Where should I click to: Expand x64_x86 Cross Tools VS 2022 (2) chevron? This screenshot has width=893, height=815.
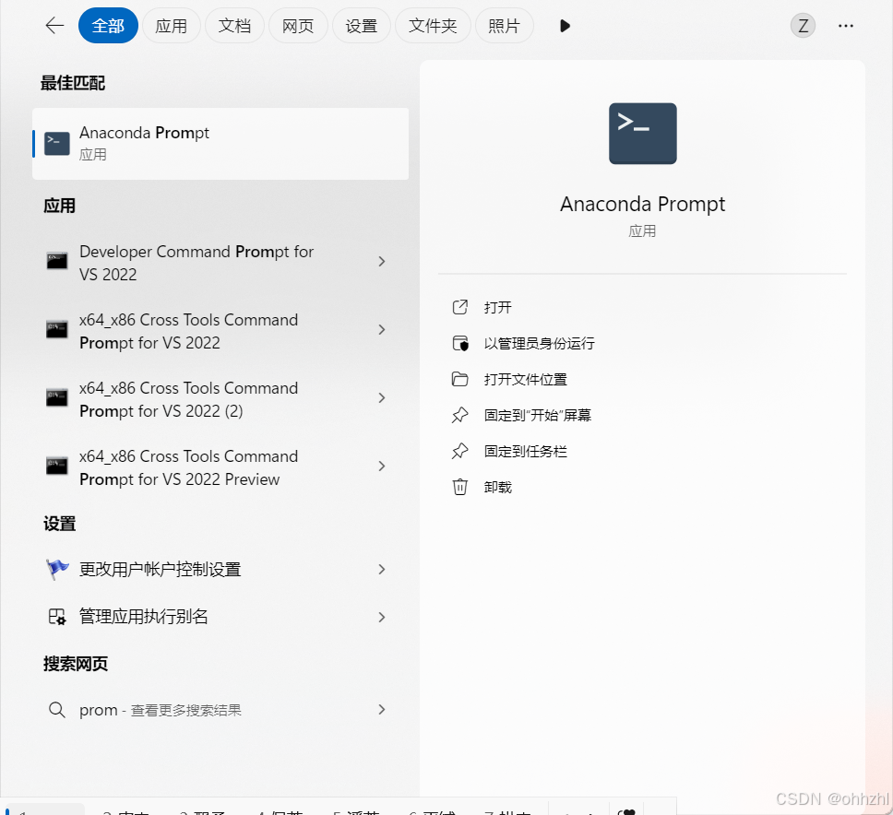(382, 398)
